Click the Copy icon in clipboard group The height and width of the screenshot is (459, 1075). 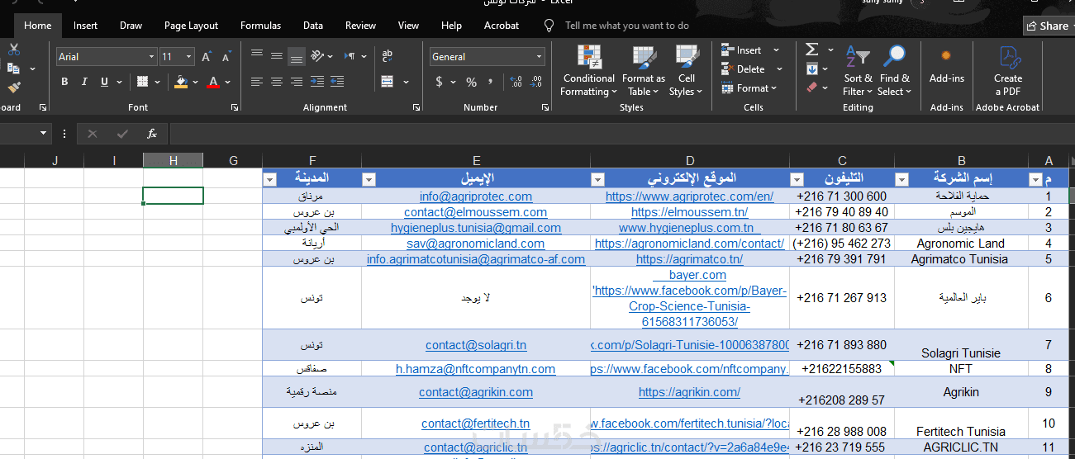[14, 69]
